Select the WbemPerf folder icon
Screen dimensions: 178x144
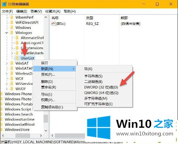[12, 17]
